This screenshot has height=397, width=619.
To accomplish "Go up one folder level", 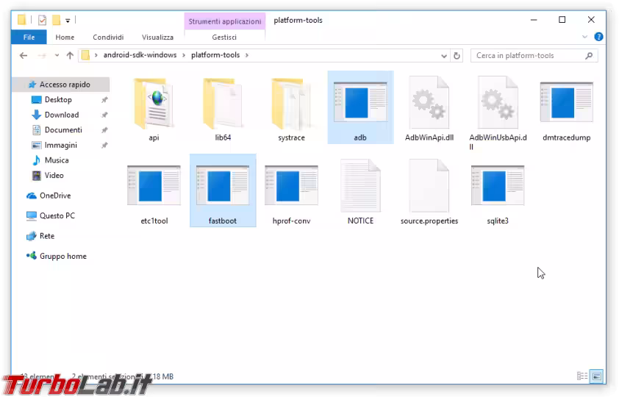I will point(70,56).
